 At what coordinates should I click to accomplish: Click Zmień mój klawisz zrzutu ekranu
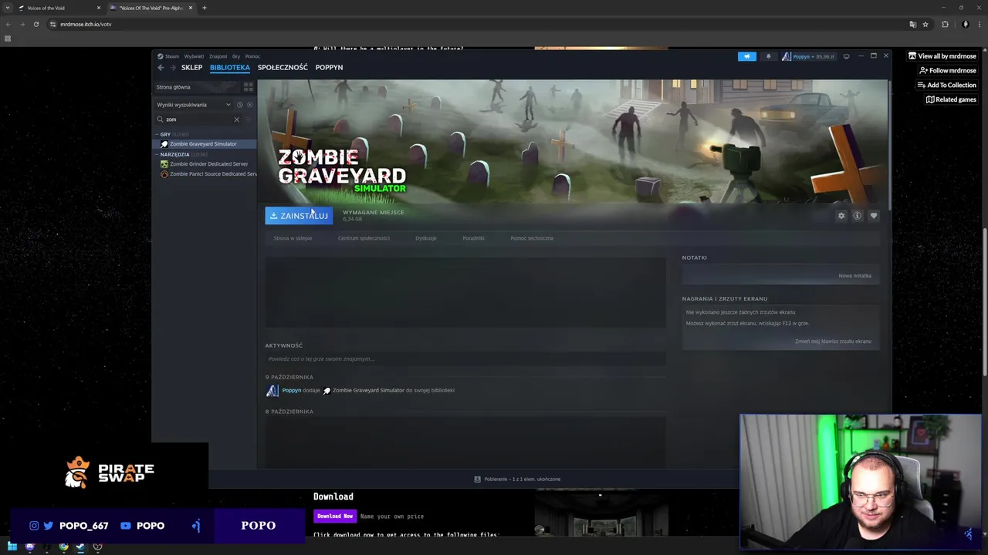[833, 341]
